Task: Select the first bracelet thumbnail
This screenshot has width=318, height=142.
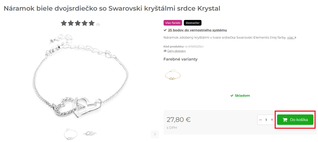Action: click(x=70, y=134)
